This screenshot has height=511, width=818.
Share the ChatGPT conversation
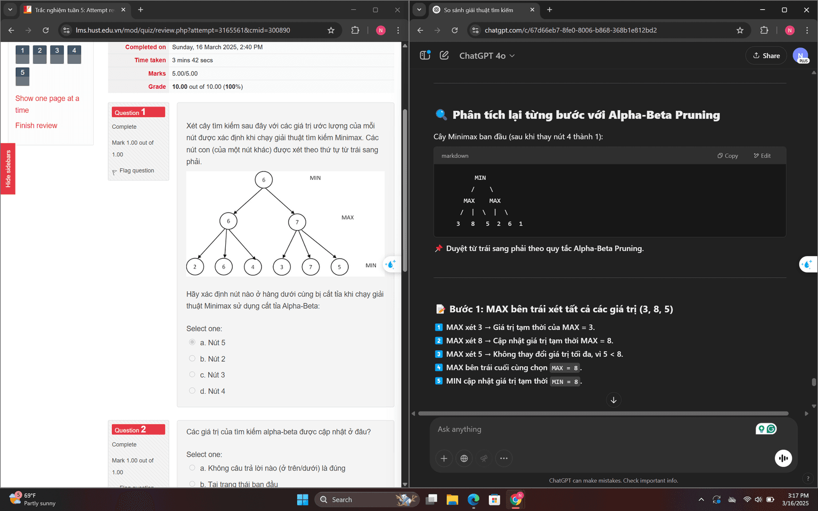766,56
